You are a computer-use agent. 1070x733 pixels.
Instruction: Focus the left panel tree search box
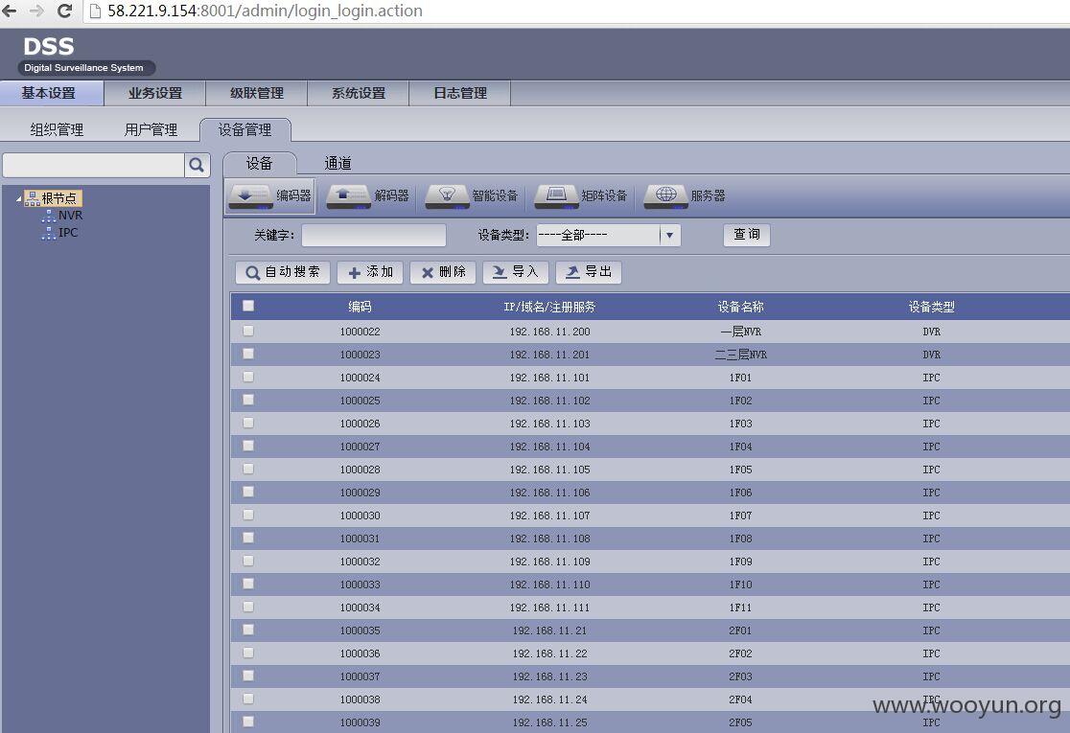[94, 165]
